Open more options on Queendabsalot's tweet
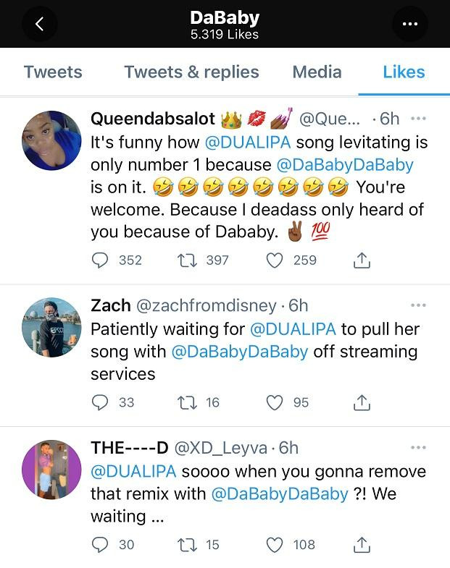The image size is (450, 568). pos(418,119)
